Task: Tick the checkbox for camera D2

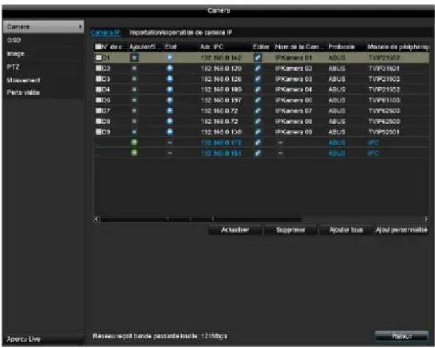Action: [x=99, y=68]
